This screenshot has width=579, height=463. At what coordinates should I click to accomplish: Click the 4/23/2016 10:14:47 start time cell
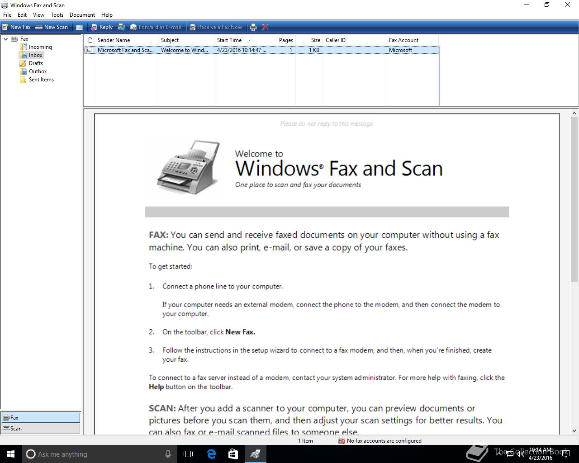click(x=242, y=50)
